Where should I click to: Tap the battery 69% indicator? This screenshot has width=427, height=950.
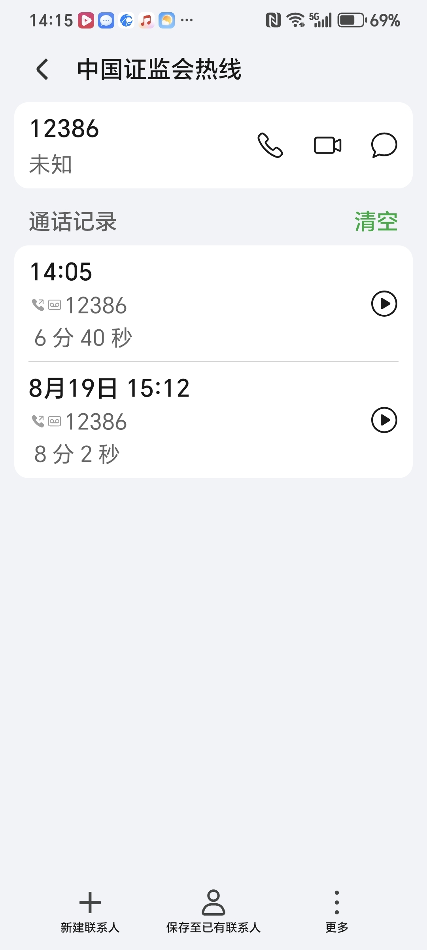368,20
